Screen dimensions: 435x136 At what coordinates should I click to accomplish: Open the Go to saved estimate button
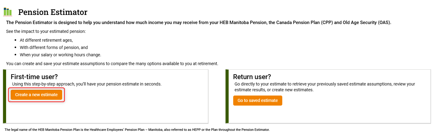pyautogui.click(x=258, y=100)
